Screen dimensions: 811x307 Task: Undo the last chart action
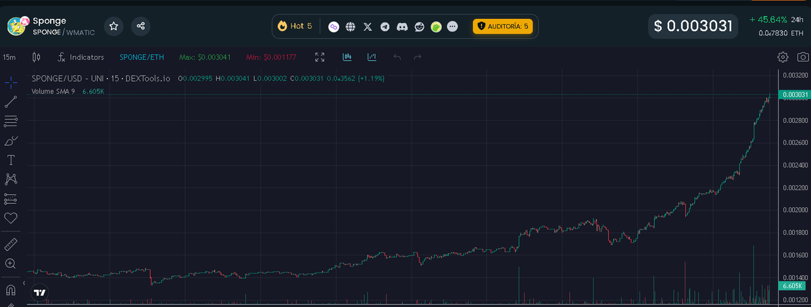click(397, 57)
